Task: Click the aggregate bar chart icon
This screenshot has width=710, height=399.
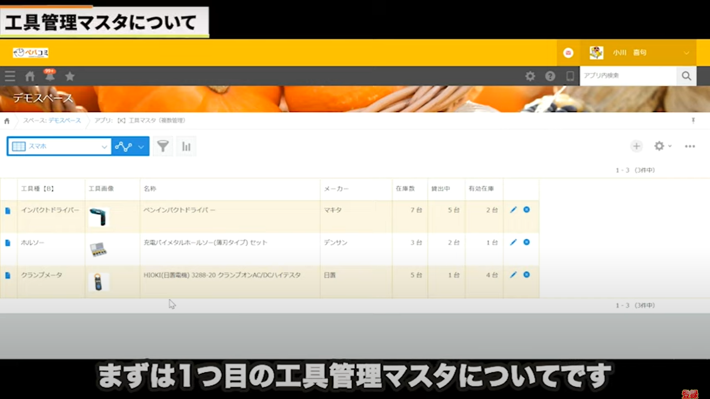Action: [186, 146]
